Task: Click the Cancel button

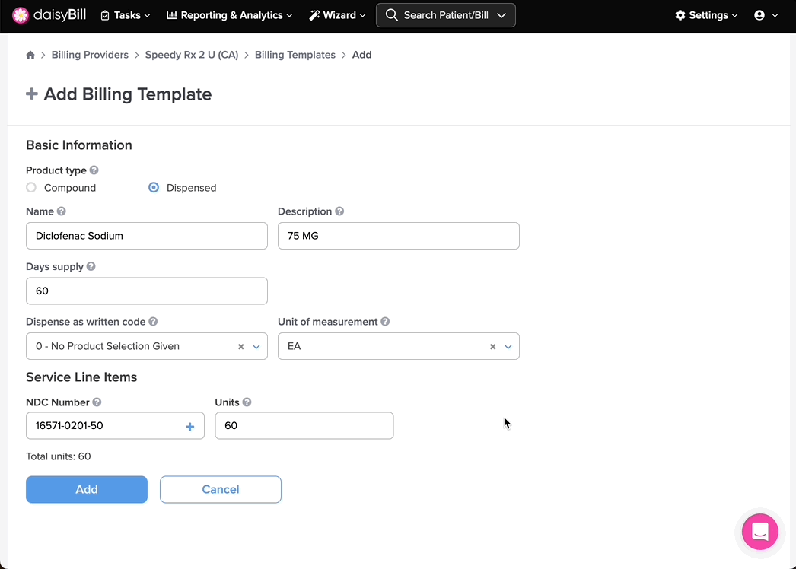Action: pyautogui.click(x=221, y=489)
